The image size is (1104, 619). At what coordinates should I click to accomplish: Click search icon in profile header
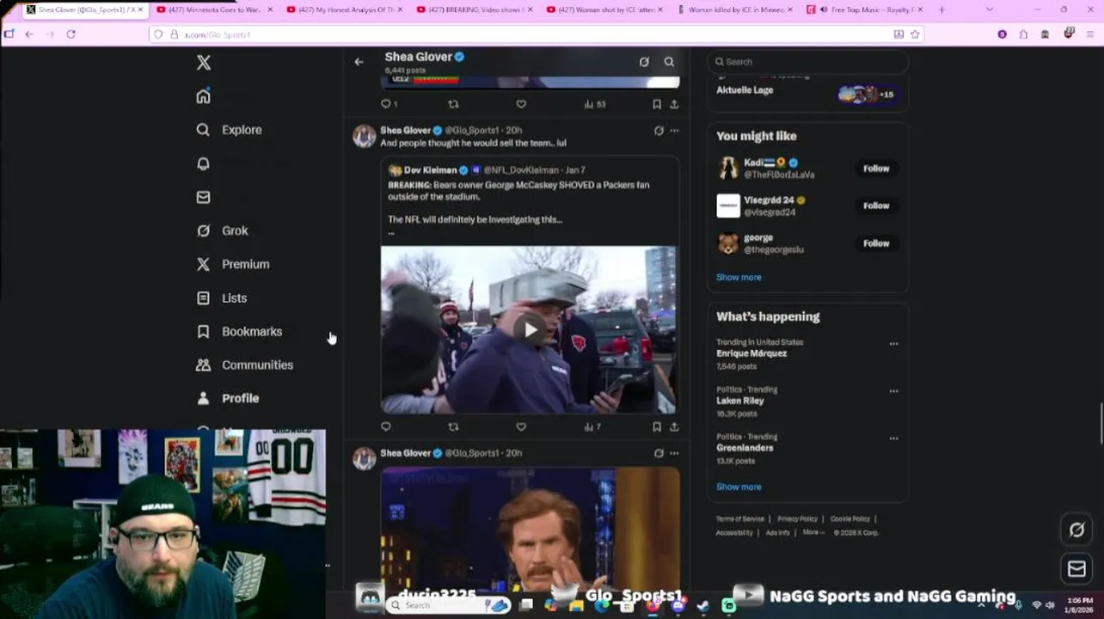669,62
